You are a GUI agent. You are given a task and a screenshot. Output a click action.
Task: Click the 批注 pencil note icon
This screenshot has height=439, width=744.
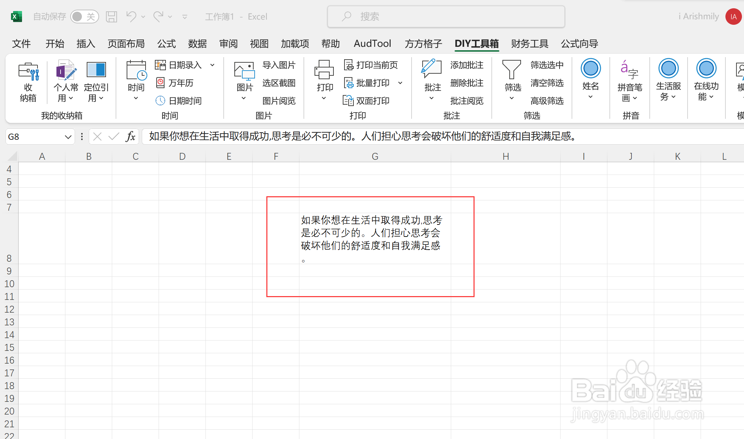tap(432, 69)
